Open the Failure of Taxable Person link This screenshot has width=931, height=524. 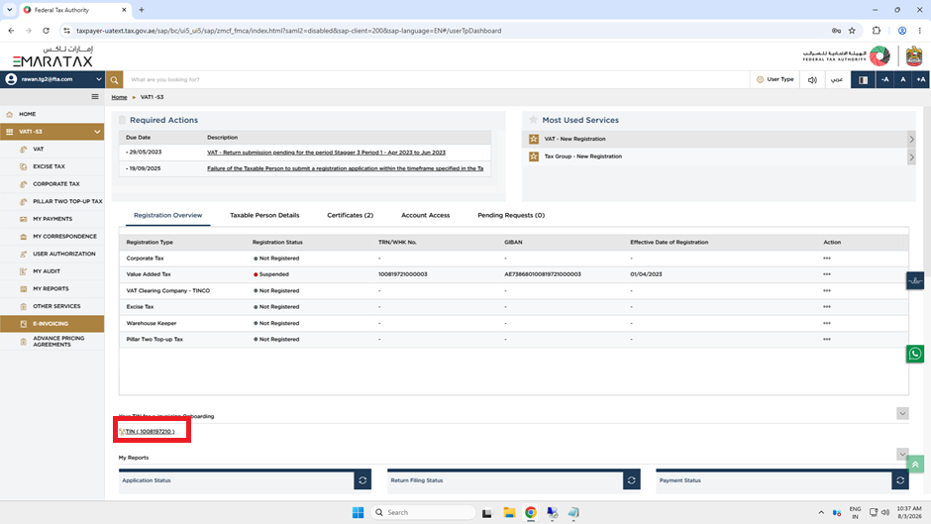tap(345, 168)
